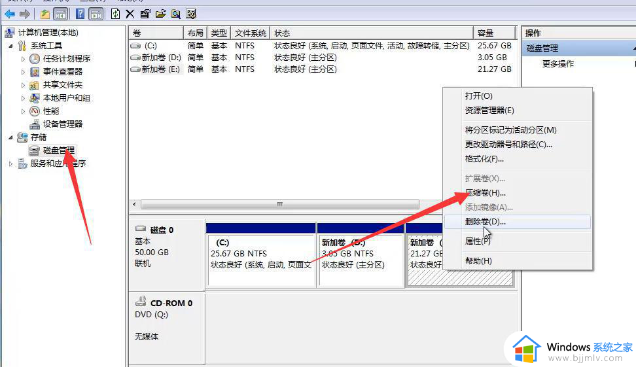Image resolution: width=636 pixels, height=367 pixels.
Task: Choose 压缩卷(H)... from the context menu
Action: [518, 192]
